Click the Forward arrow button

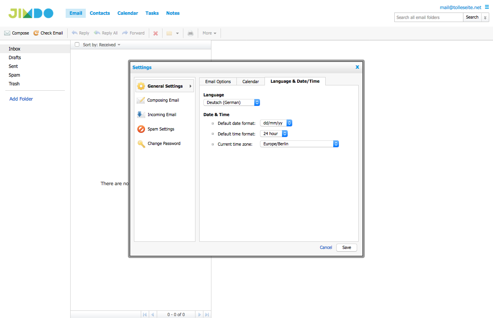pos(133,33)
